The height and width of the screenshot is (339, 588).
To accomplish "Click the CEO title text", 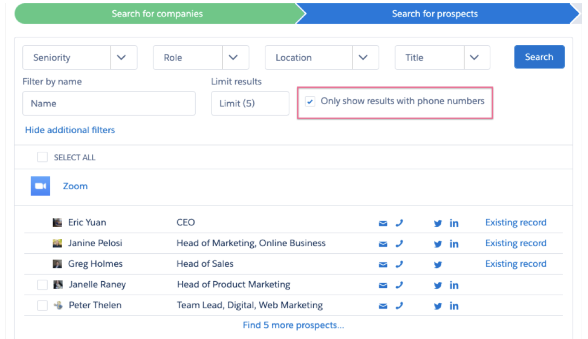I will click(186, 222).
